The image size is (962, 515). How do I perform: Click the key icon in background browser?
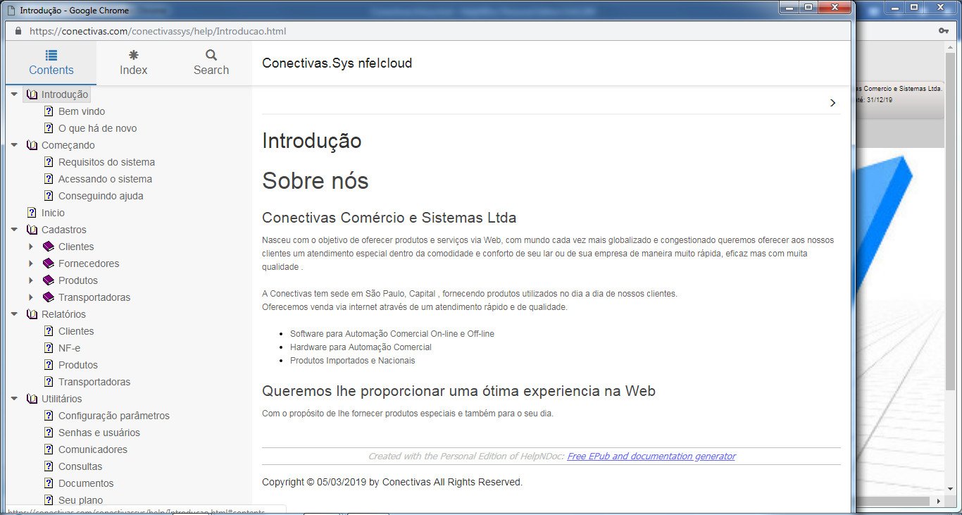coord(944,31)
